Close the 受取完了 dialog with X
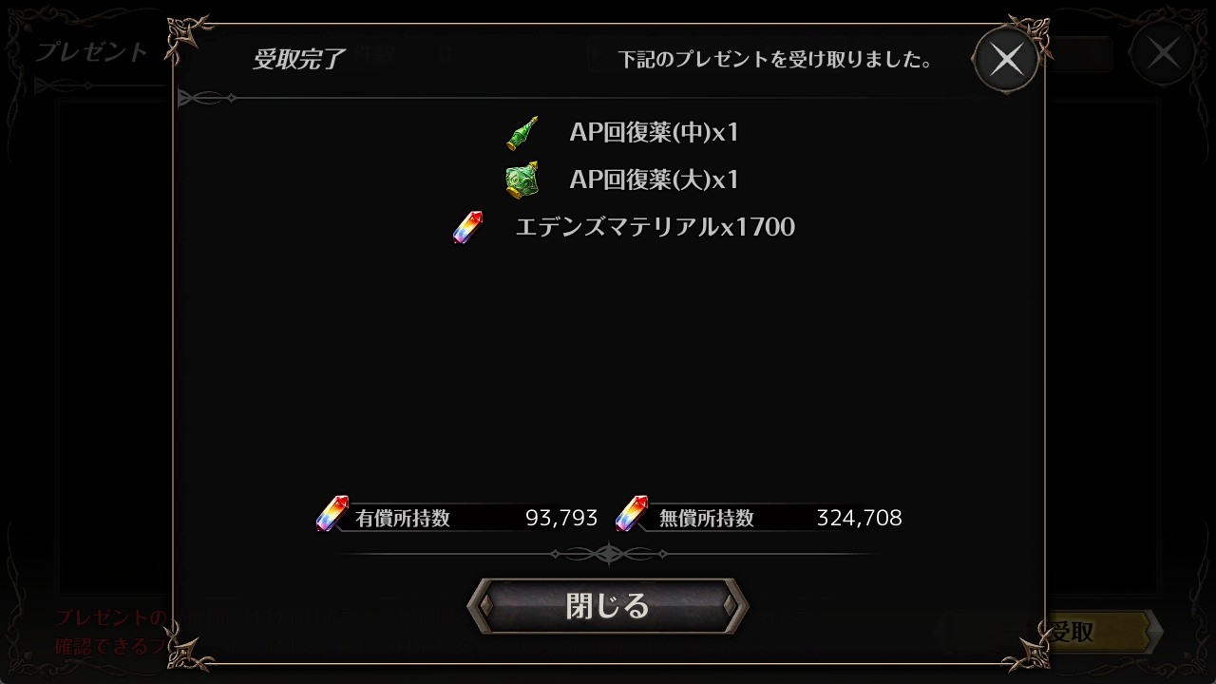This screenshot has height=684, width=1216. [x=1006, y=60]
